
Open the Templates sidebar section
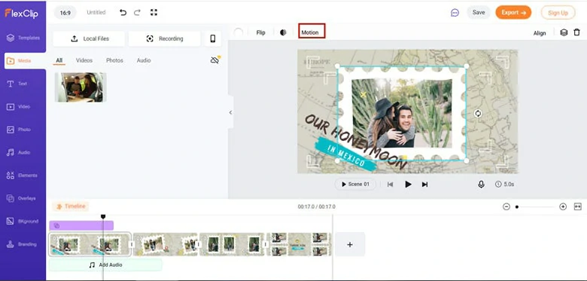click(23, 38)
